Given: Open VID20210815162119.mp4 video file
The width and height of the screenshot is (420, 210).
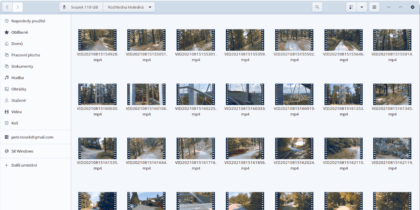Looking at the screenshot, I should pos(392,149).
